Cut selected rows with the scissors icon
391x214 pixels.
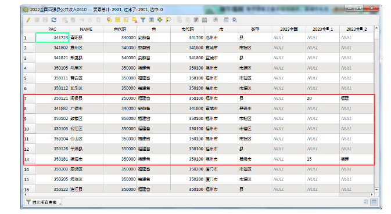click(x=81, y=20)
